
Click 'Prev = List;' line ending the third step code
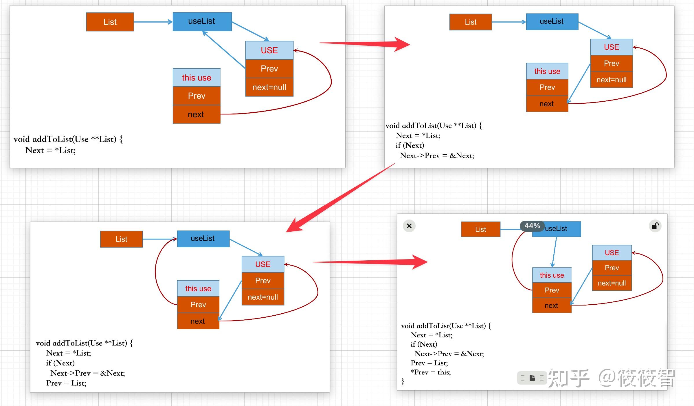(66, 383)
